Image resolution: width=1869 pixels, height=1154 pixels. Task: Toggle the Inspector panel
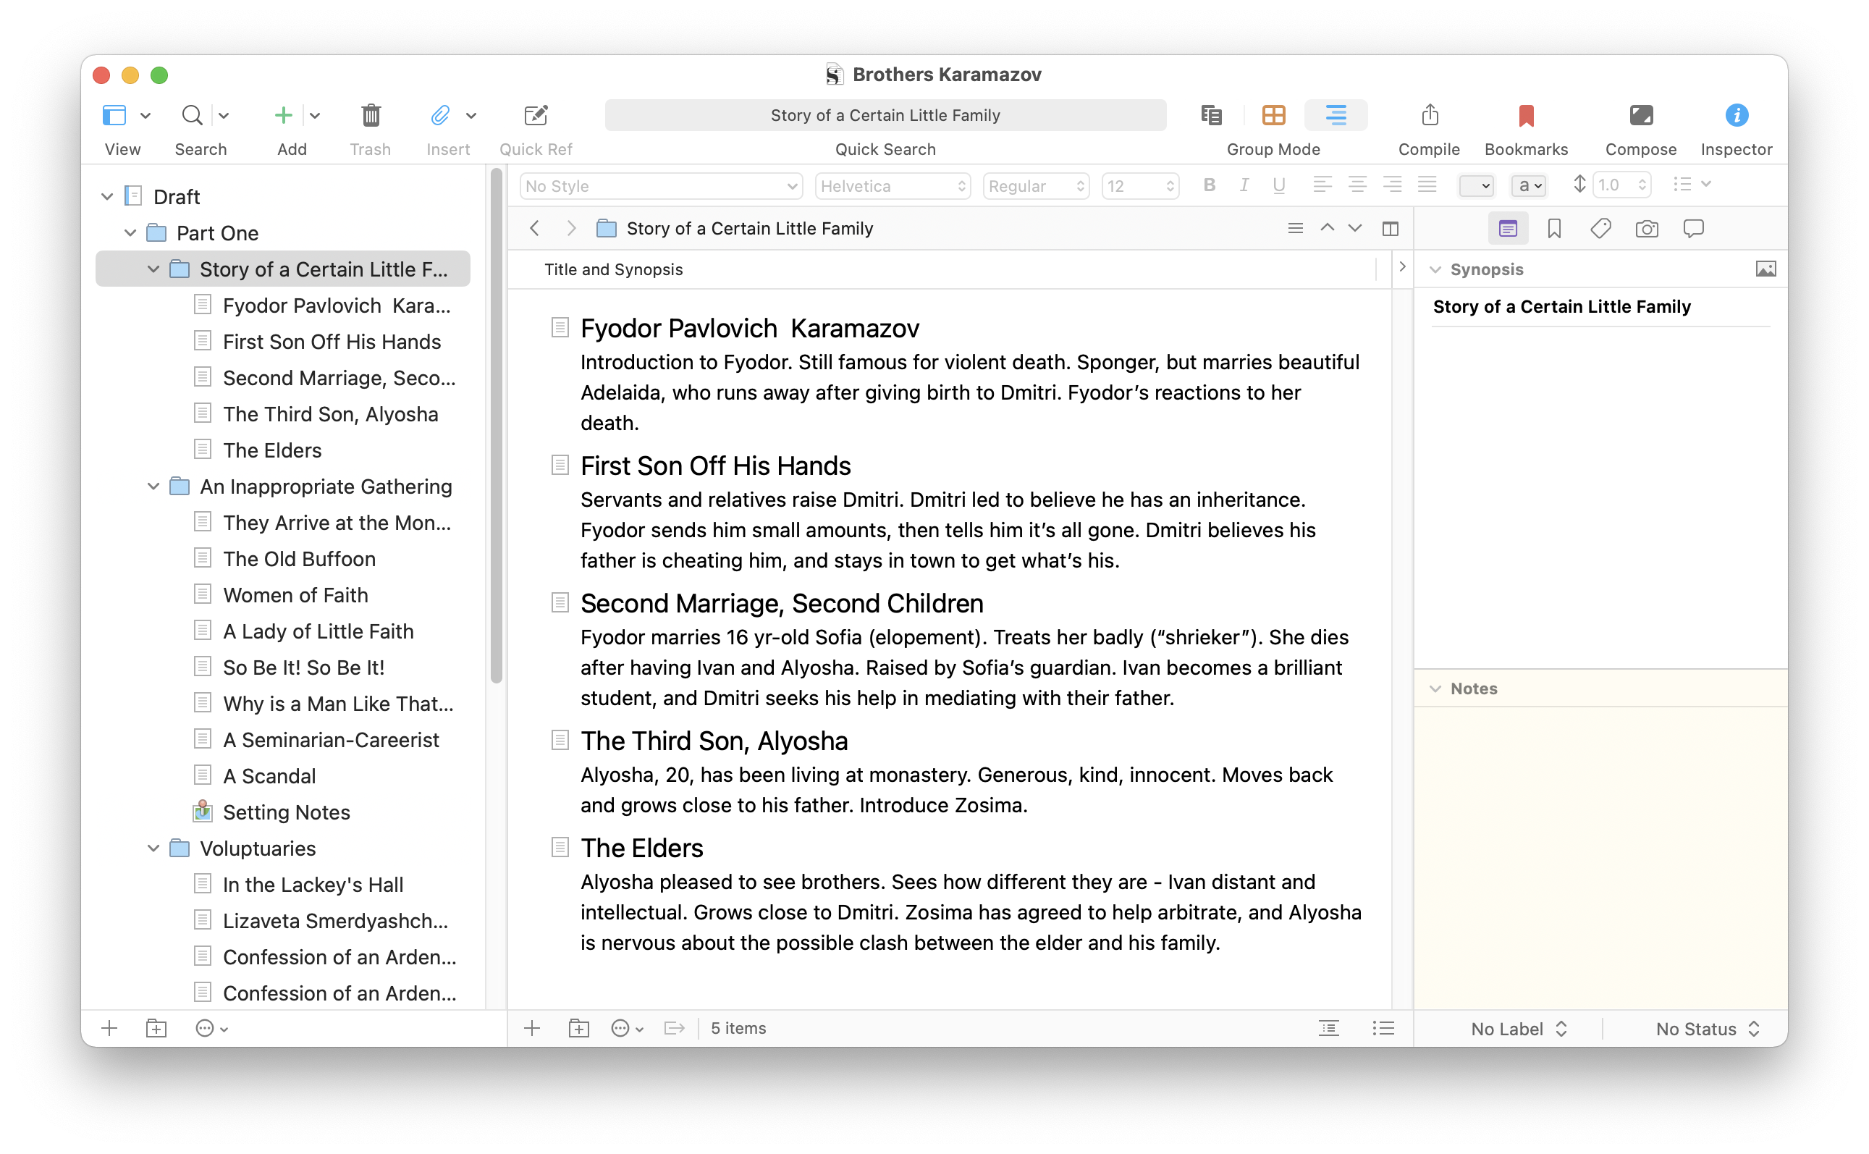[1735, 115]
